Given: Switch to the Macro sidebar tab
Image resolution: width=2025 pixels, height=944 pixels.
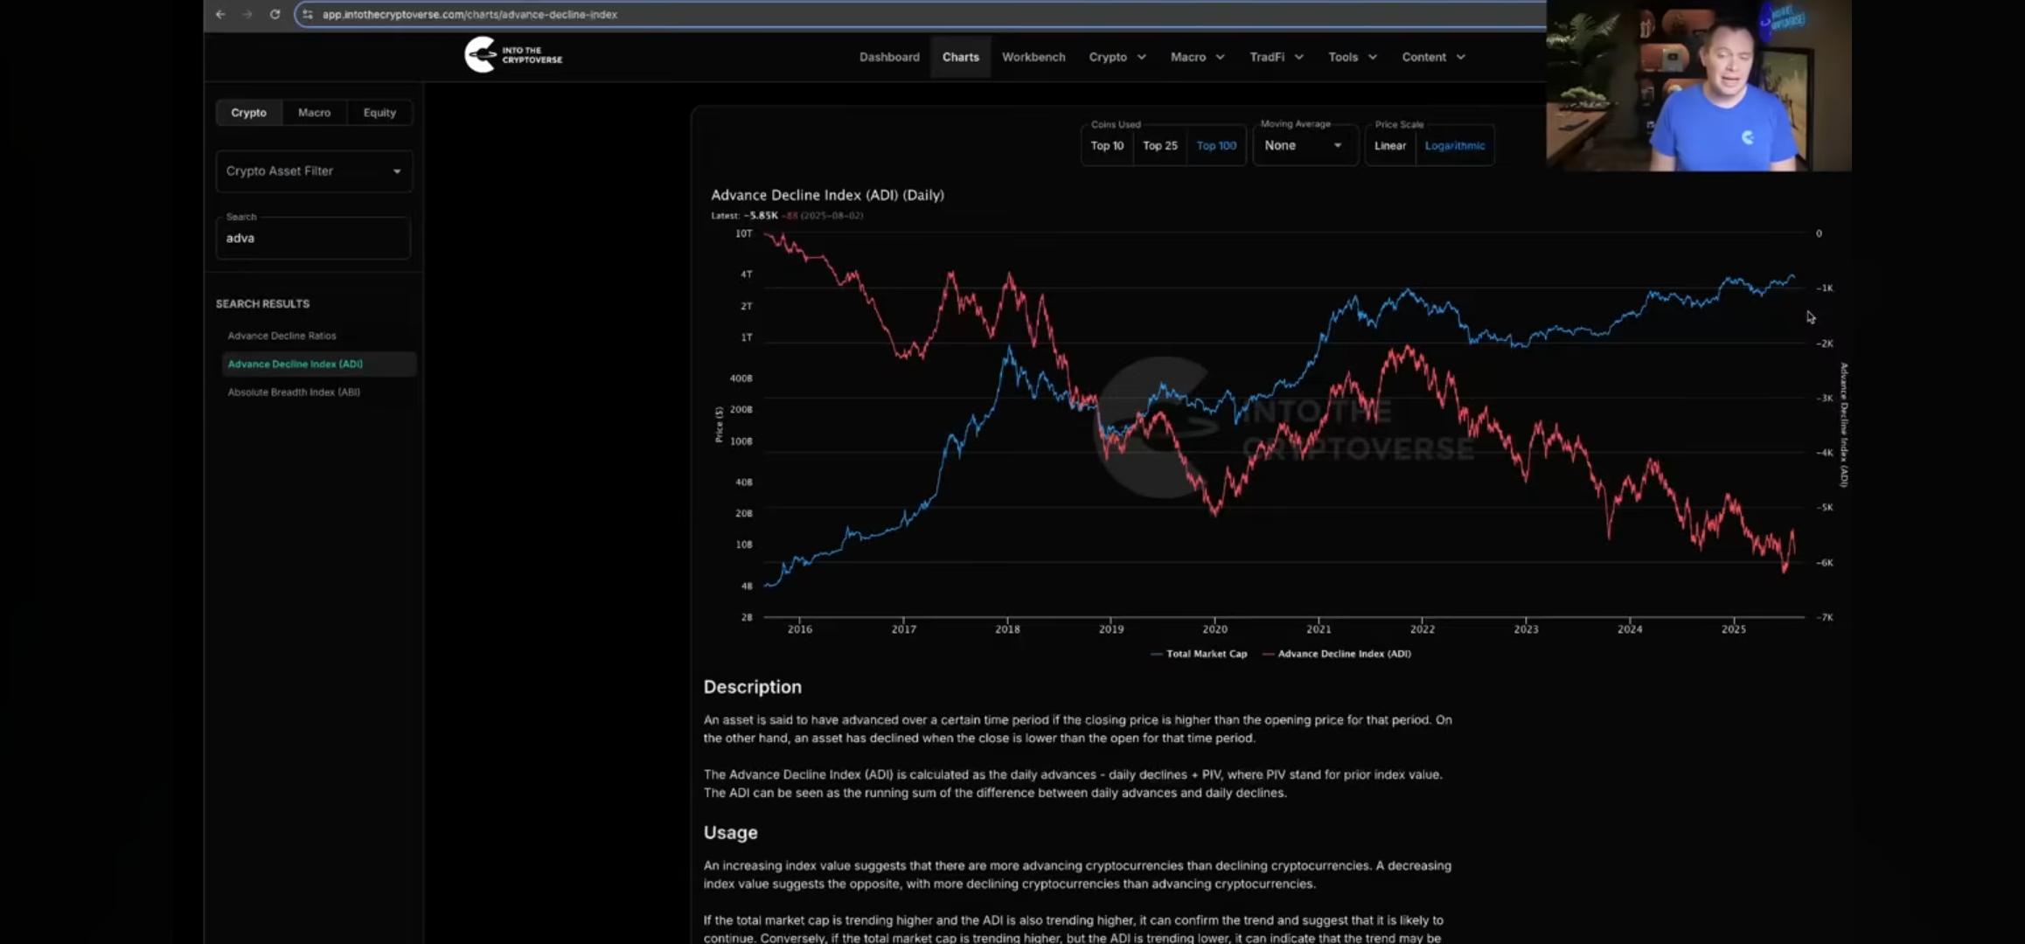Looking at the screenshot, I should [x=314, y=113].
